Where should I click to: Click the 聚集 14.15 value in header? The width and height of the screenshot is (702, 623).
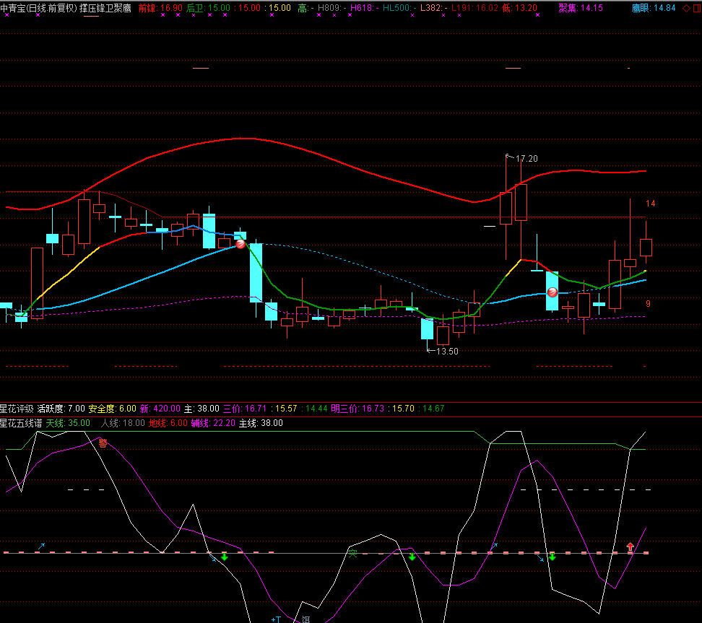[580, 8]
